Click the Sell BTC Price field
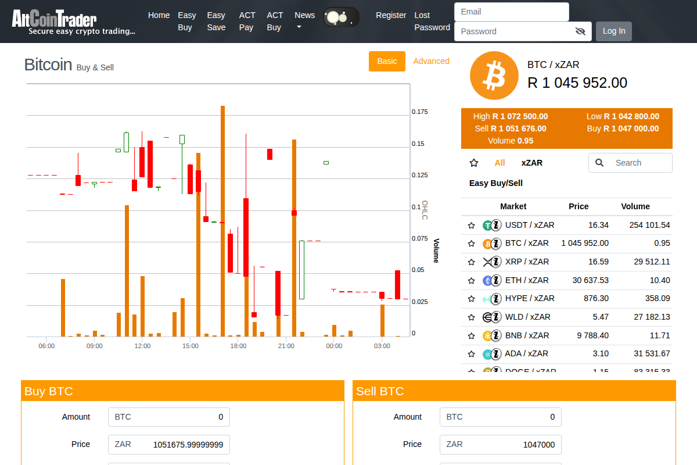 pos(501,444)
